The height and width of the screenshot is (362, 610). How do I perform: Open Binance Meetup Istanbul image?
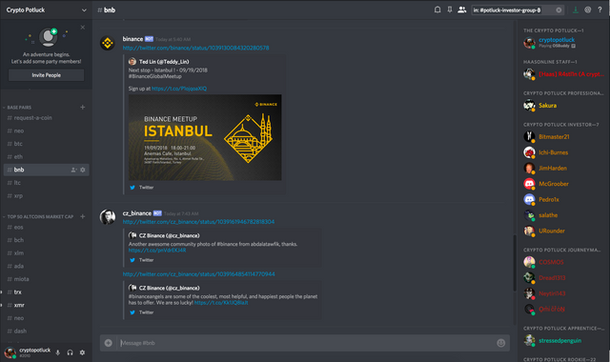(x=205, y=137)
